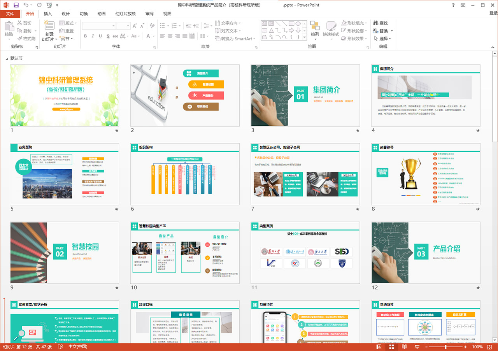Click the Find (查找) binoculars icon
498x351 pixels.
click(x=376, y=23)
